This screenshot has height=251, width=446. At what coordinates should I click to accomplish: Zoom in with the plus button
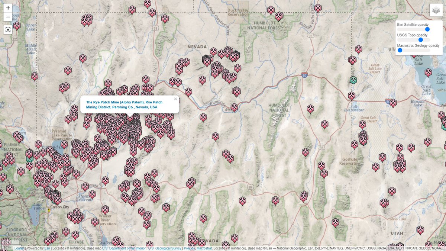click(8, 8)
